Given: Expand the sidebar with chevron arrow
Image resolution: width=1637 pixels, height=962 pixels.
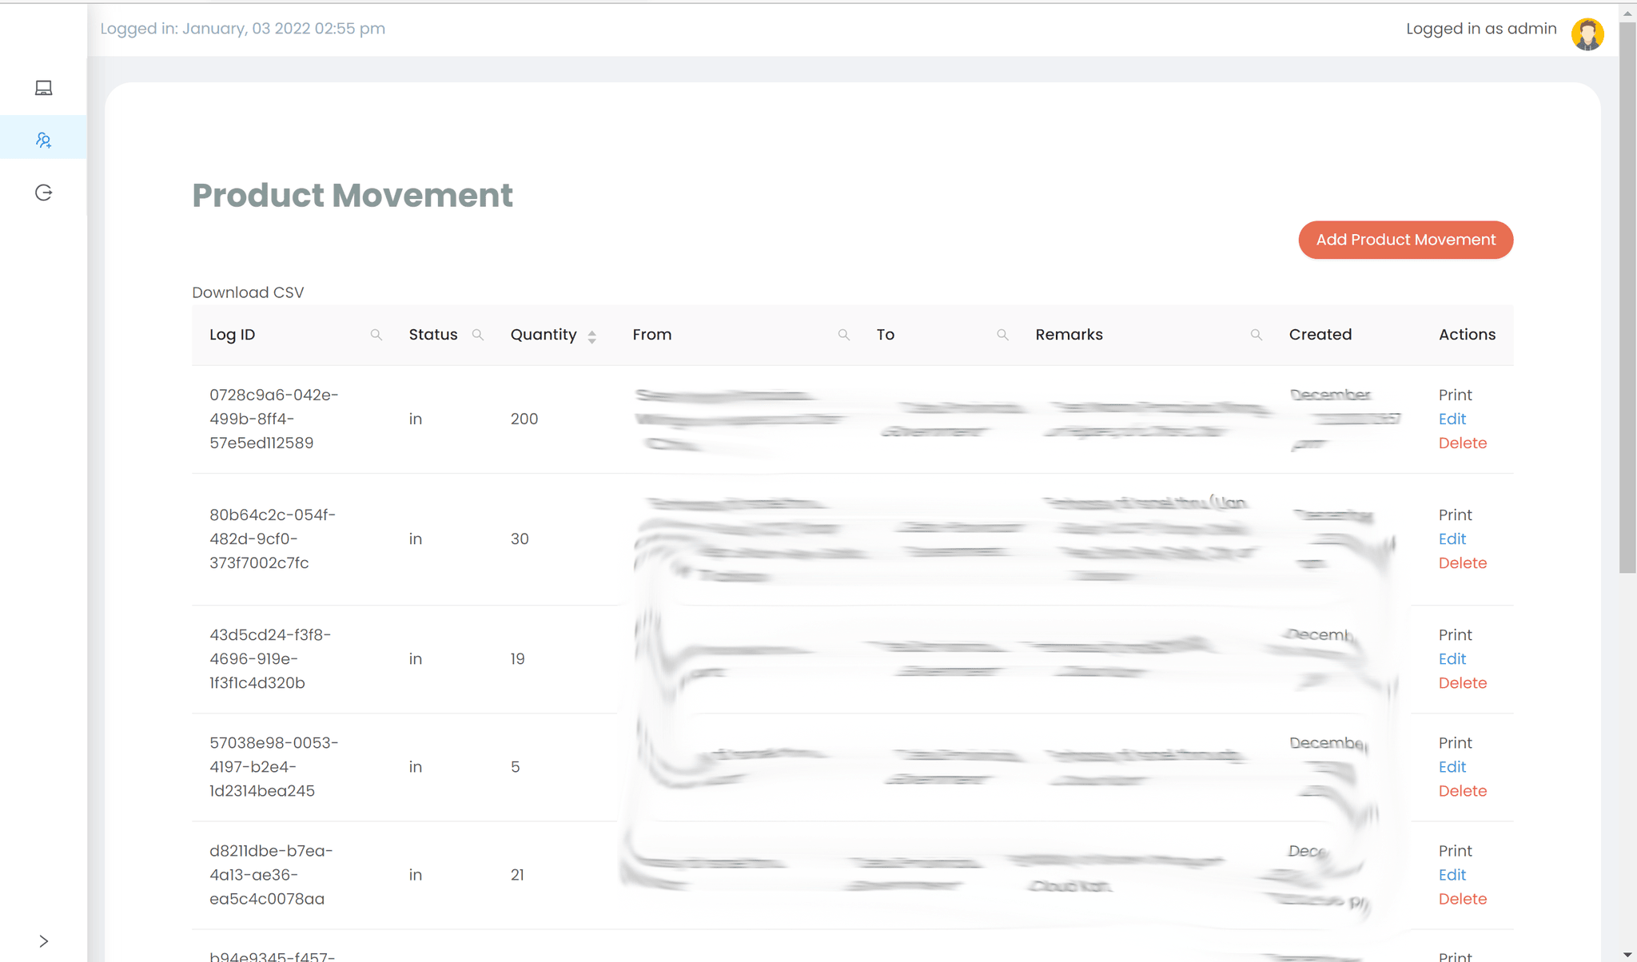Looking at the screenshot, I should point(44,941).
